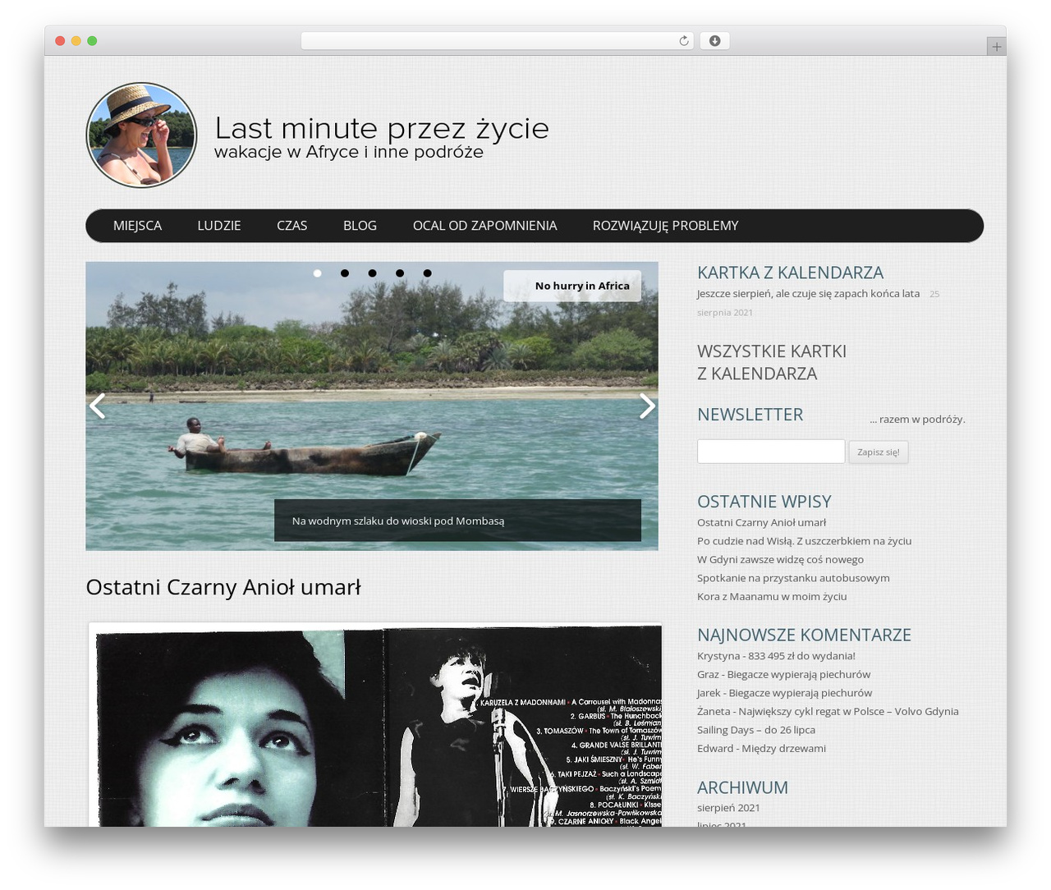Image resolution: width=1051 pixels, height=890 pixels.
Task: Click the download icon button in browser toolbar
Action: pyautogui.click(x=714, y=41)
